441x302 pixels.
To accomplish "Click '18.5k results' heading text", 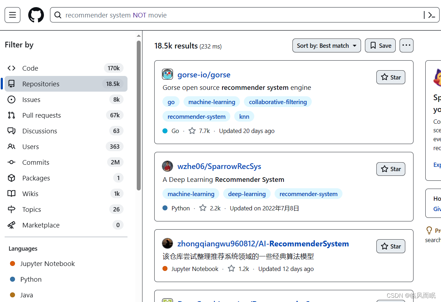I will [176, 46].
